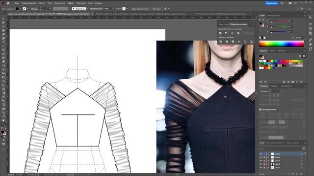
Task: Click the Divide pathfinder icon
Action: (221, 42)
